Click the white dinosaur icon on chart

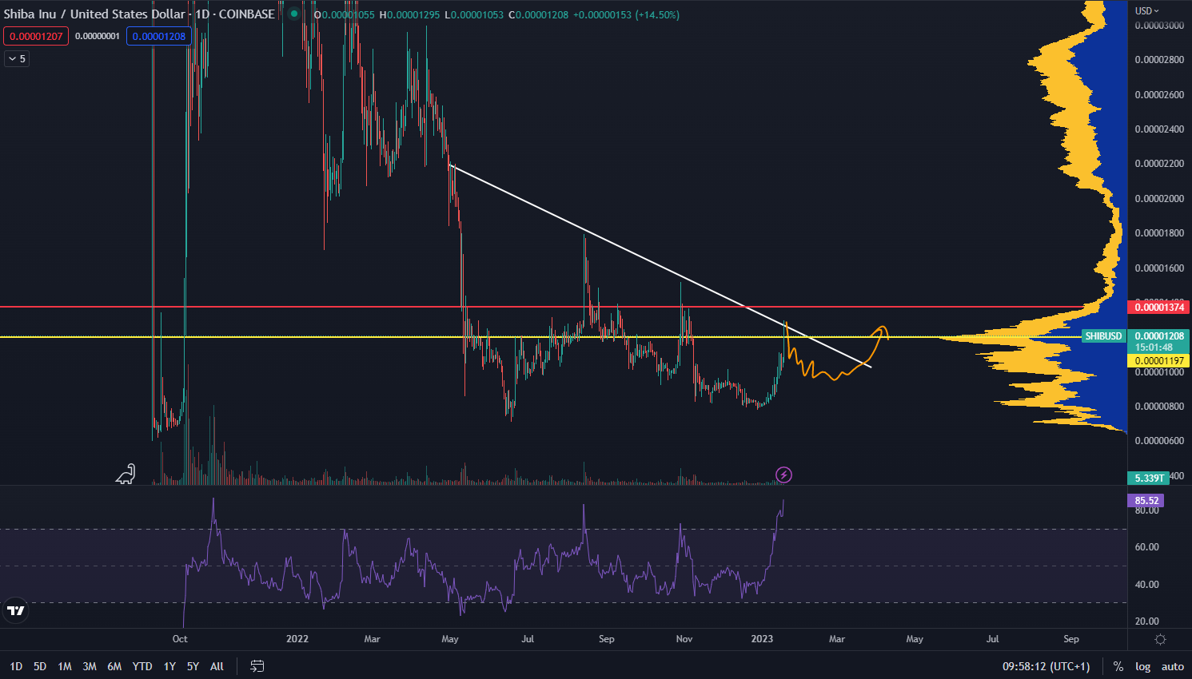(x=126, y=475)
